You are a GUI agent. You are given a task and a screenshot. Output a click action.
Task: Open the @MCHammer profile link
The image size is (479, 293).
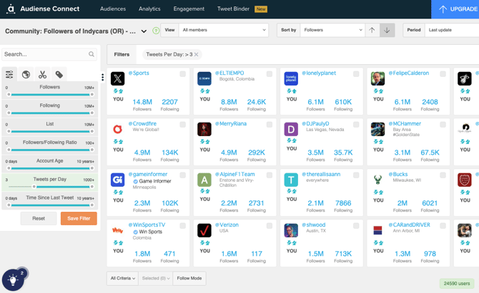405,123
